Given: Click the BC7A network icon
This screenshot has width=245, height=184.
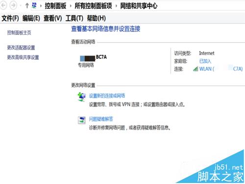Looking at the screenshot, I should 88,58.
